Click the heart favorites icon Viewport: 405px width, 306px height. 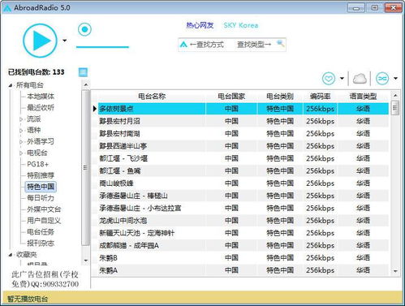coord(329,79)
